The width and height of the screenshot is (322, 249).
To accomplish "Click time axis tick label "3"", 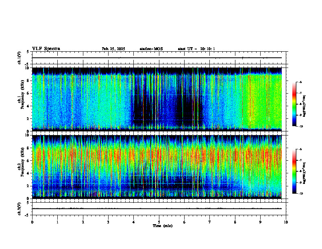I will pos(108,222).
